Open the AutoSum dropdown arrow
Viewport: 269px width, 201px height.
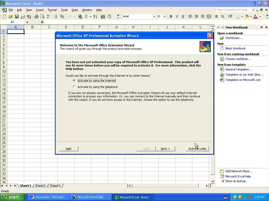pos(91,16)
